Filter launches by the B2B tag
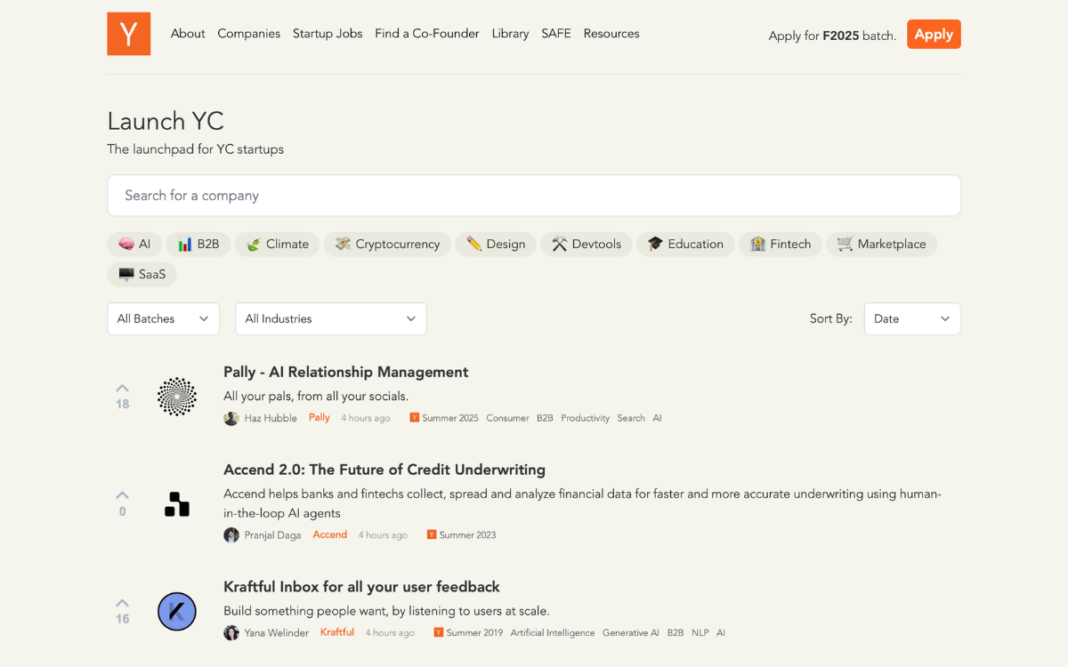Image resolution: width=1068 pixels, height=667 pixels. point(198,245)
